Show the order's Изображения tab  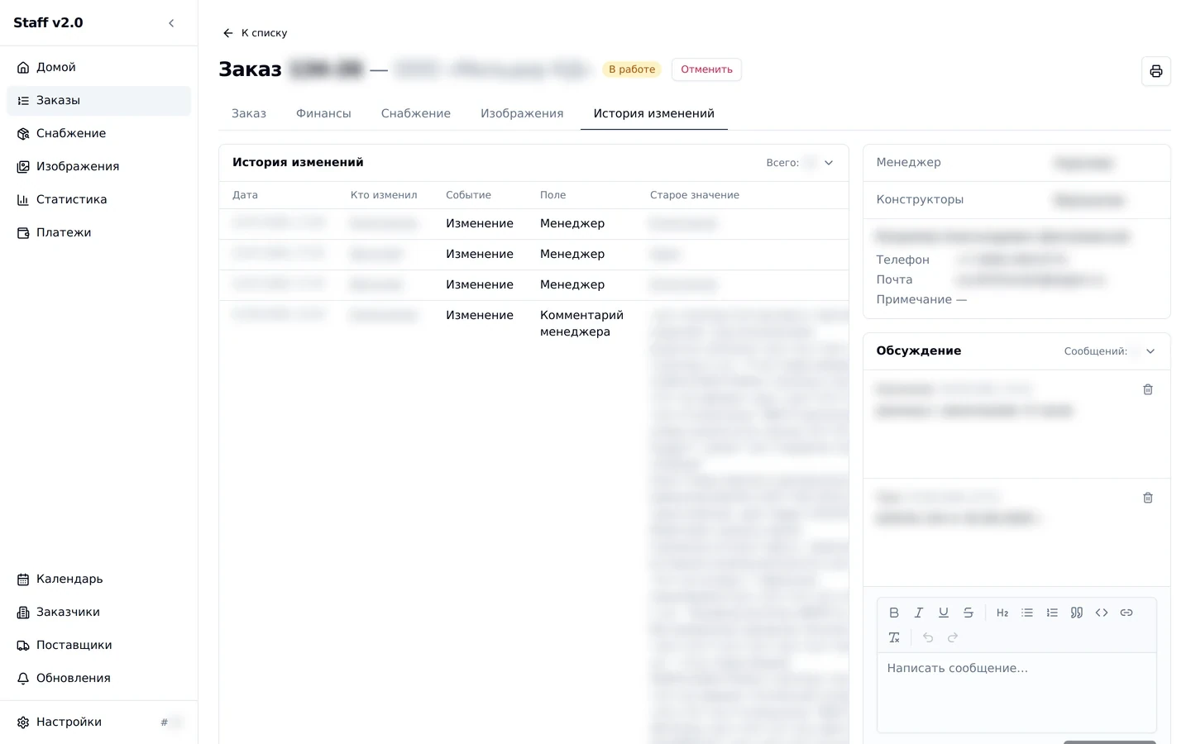522,113
